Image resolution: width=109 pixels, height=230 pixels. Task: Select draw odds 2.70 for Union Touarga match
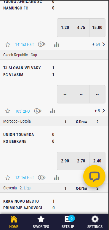(x=81, y=161)
